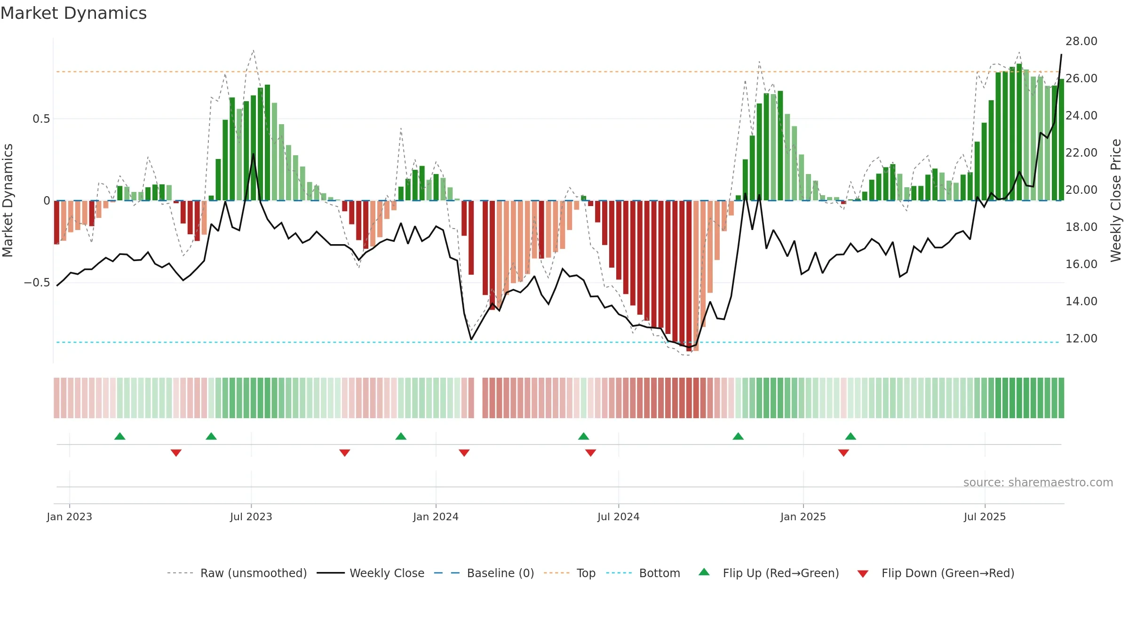Click the cyan dotted Bottom line swatch in legend
1129x635 pixels.
point(619,573)
